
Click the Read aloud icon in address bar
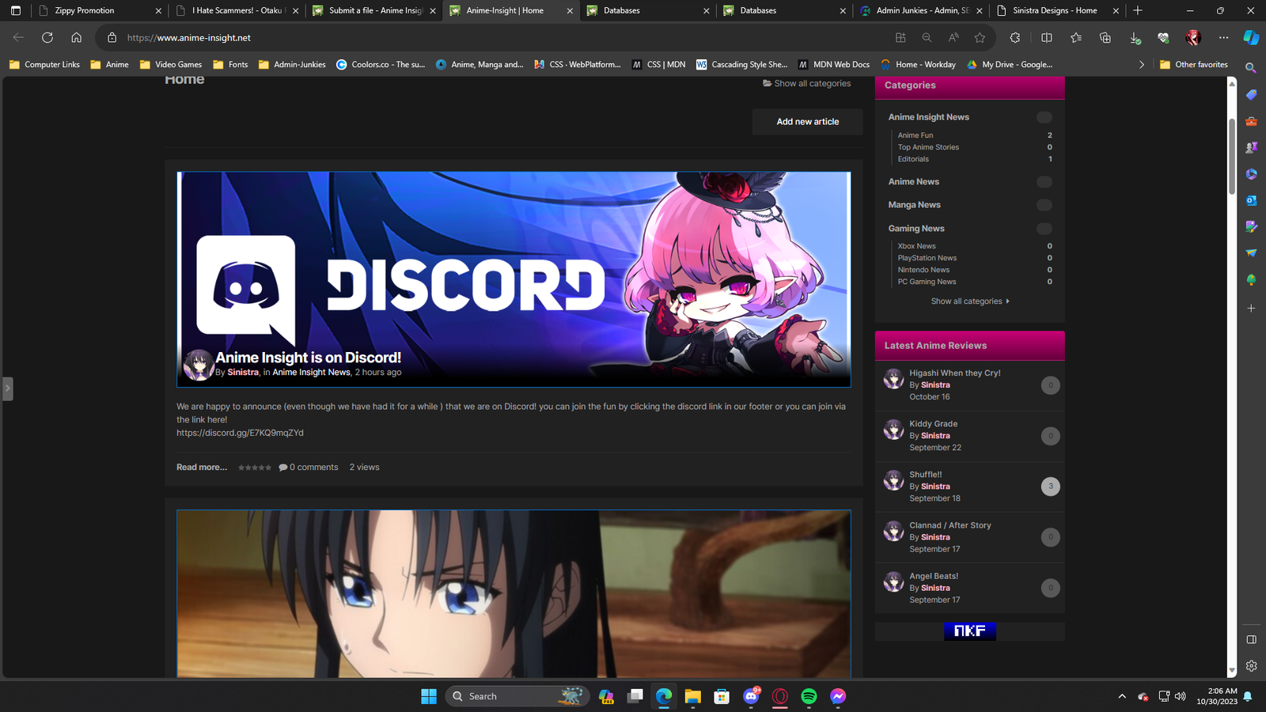[x=953, y=38]
